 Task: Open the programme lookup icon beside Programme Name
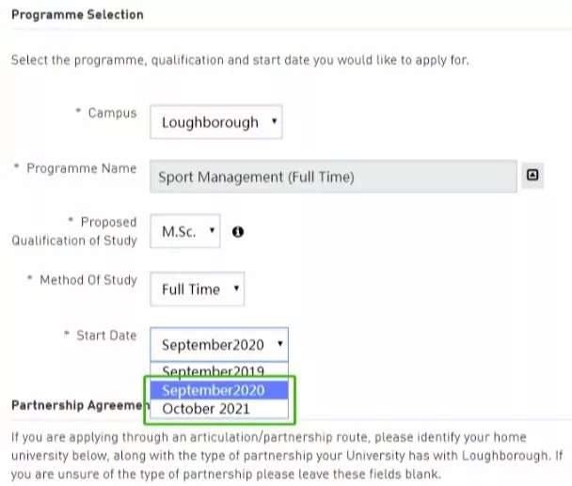tap(532, 176)
